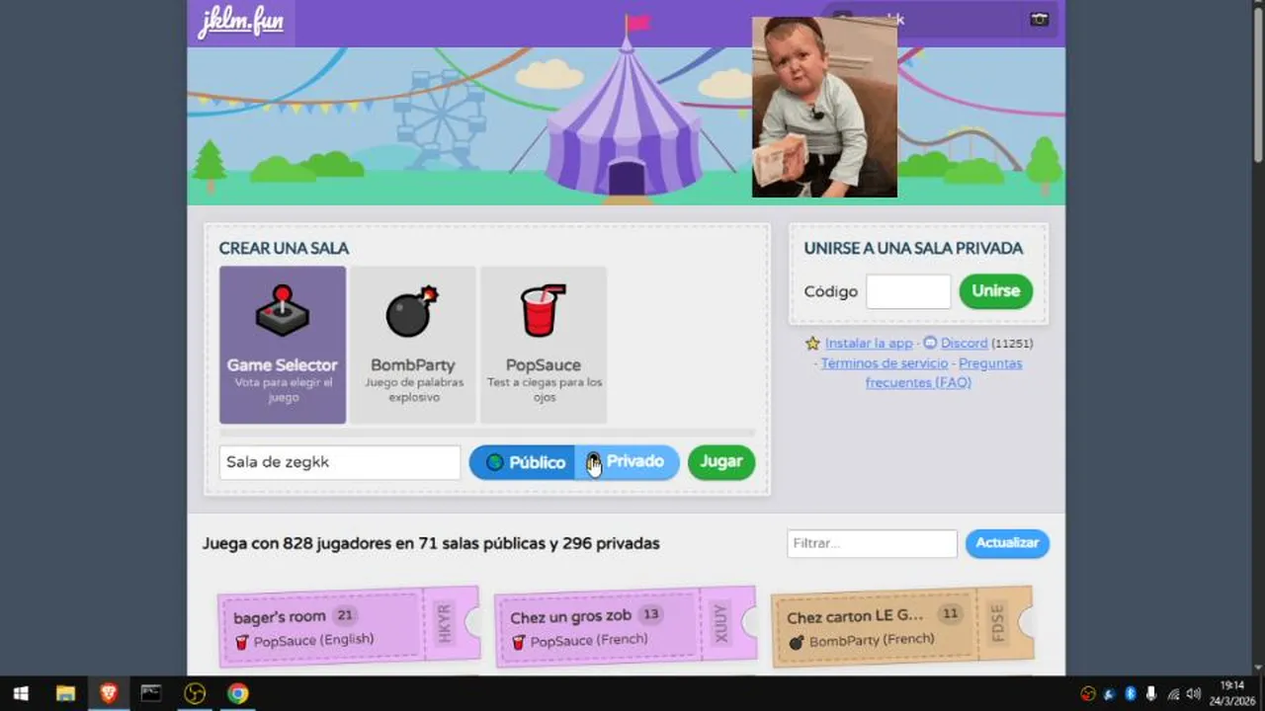Join the 'Chez un gros zob' room ticket

coord(625,627)
